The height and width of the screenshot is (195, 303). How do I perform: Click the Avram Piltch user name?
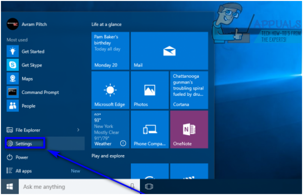click(x=34, y=24)
